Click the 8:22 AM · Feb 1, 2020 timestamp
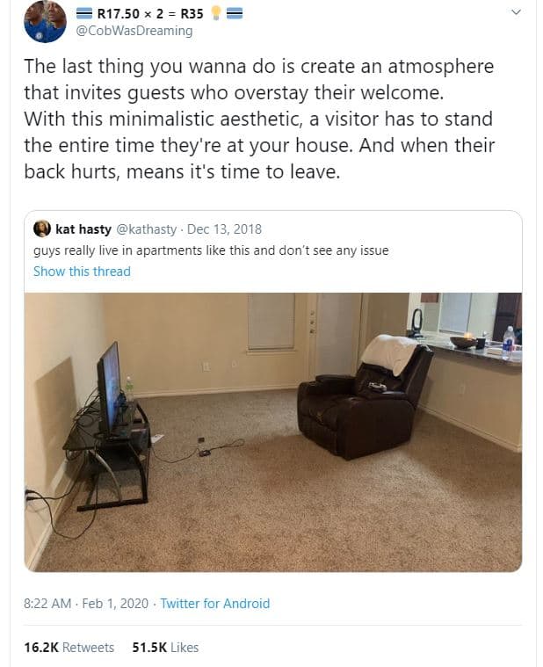Image resolution: width=543 pixels, height=667 pixels. pyautogui.click(x=86, y=603)
